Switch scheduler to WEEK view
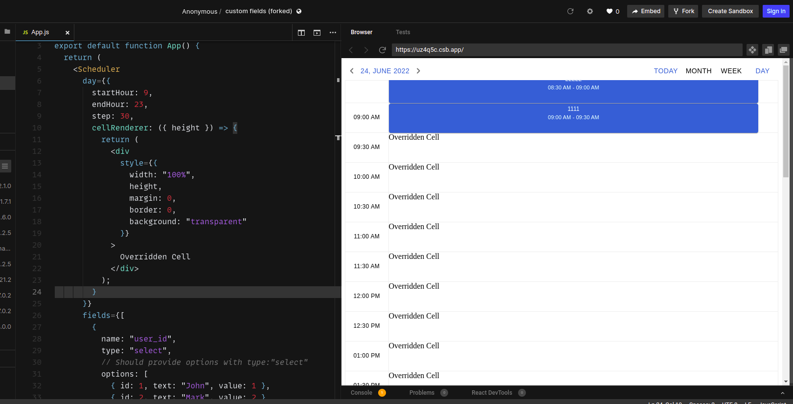Image resolution: width=793 pixels, height=404 pixels. click(x=731, y=71)
